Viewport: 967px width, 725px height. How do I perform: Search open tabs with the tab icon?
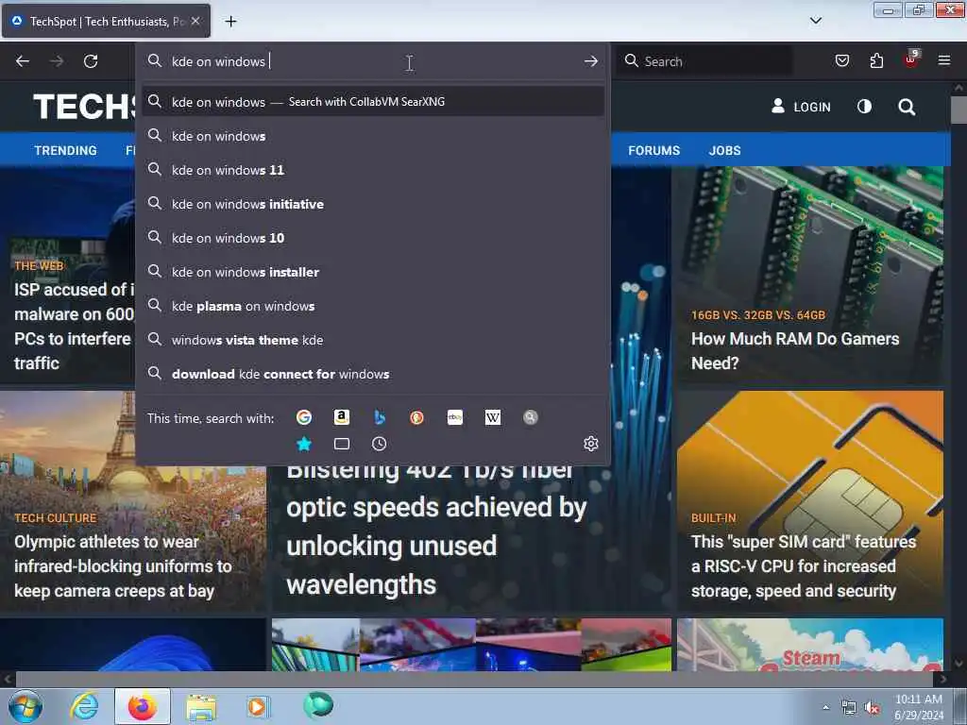342,444
